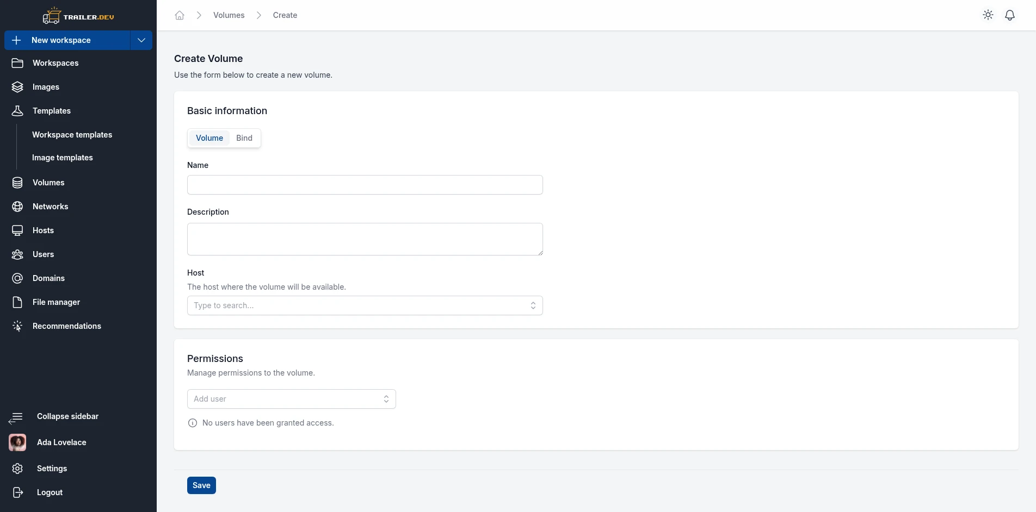Click the info icon beside no users message
The width and height of the screenshot is (1036, 512).
tap(193, 423)
